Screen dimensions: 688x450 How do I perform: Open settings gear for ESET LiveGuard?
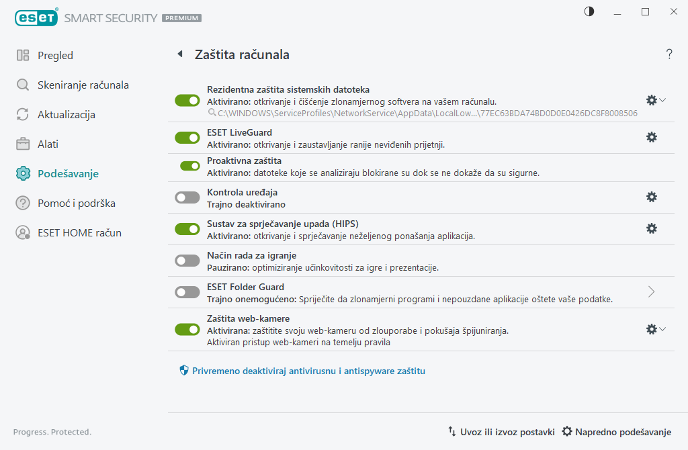(x=650, y=137)
